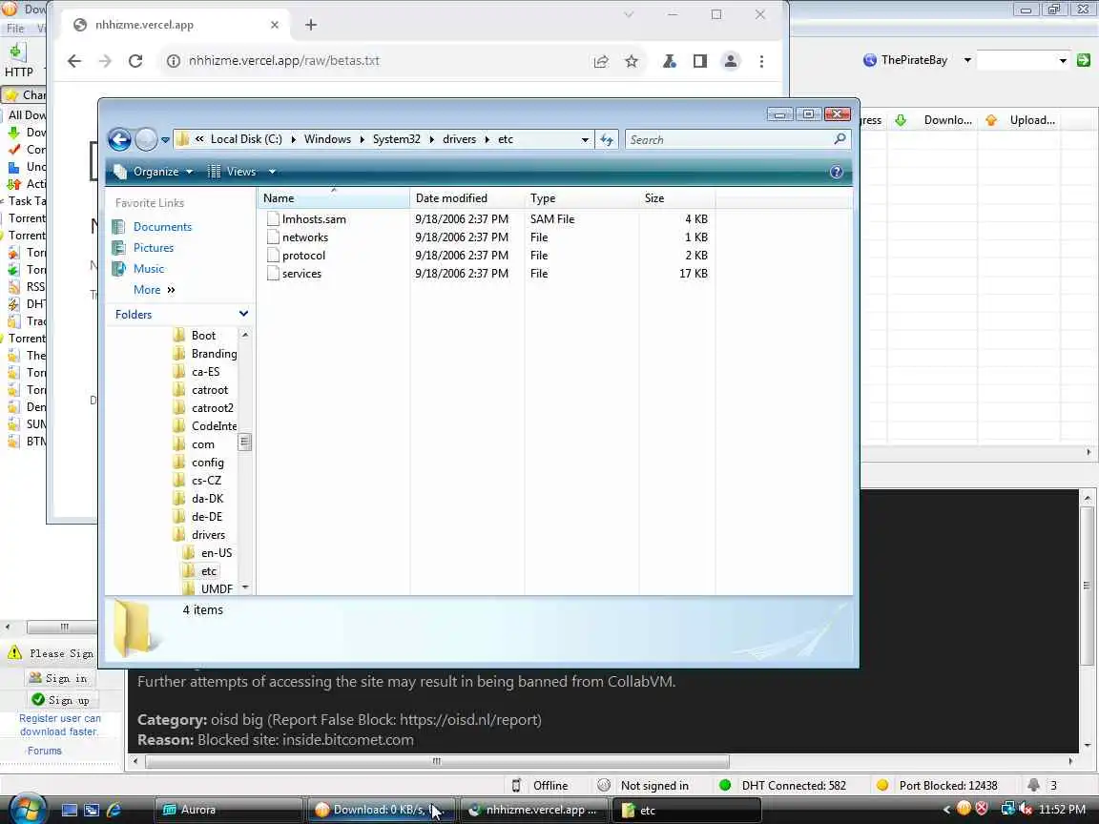
Task: Show hidden tray icons arrow
Action: coord(946,810)
